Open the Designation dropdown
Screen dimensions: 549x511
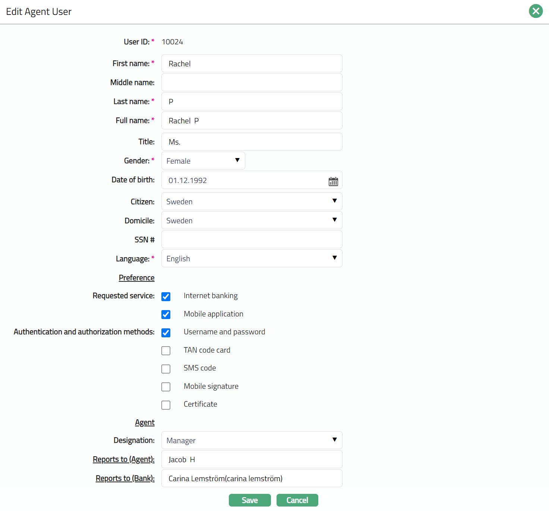click(x=252, y=441)
